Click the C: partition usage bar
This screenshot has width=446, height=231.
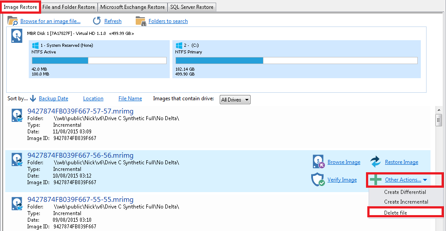click(296, 61)
